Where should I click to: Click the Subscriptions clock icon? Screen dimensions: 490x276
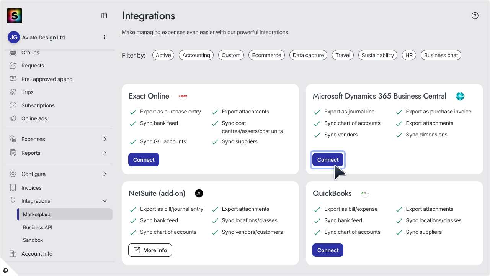13,105
